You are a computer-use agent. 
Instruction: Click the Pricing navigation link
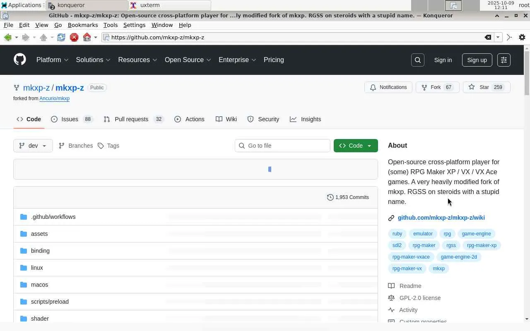point(274,60)
